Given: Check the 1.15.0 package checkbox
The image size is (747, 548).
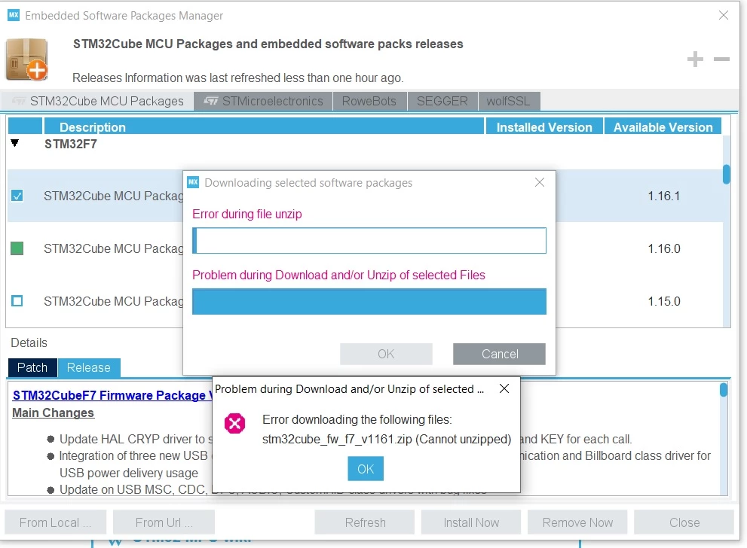Looking at the screenshot, I should tap(17, 301).
